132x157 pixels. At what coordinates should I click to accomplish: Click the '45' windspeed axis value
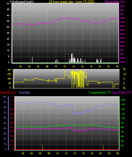tap(8, 9)
